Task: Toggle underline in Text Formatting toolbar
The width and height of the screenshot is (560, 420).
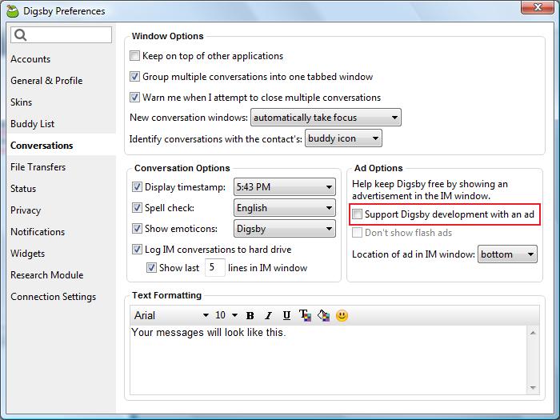Action: 286,315
